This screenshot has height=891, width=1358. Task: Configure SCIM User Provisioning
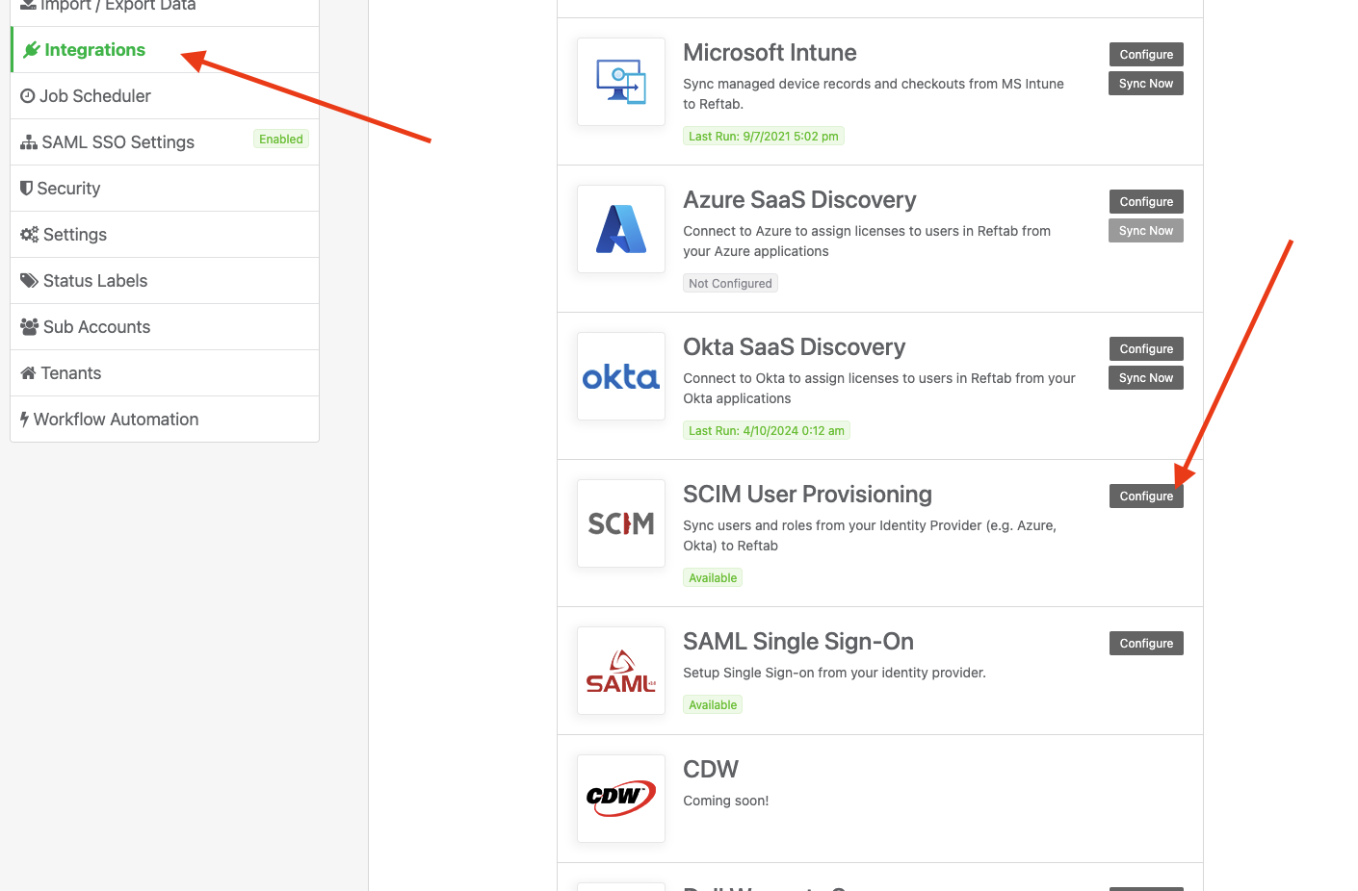click(1145, 496)
